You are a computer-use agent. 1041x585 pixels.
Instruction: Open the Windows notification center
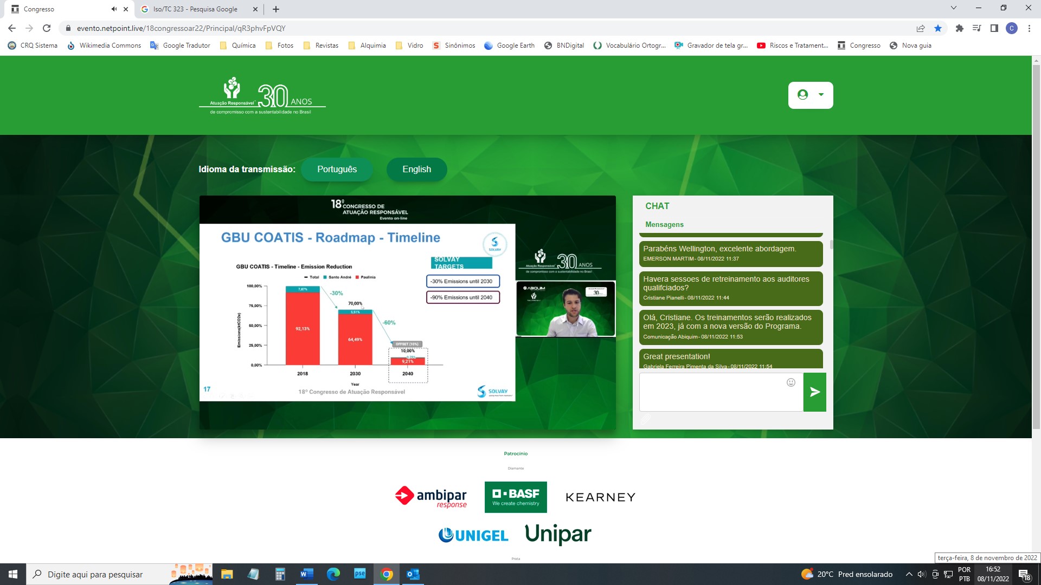click(x=1024, y=574)
